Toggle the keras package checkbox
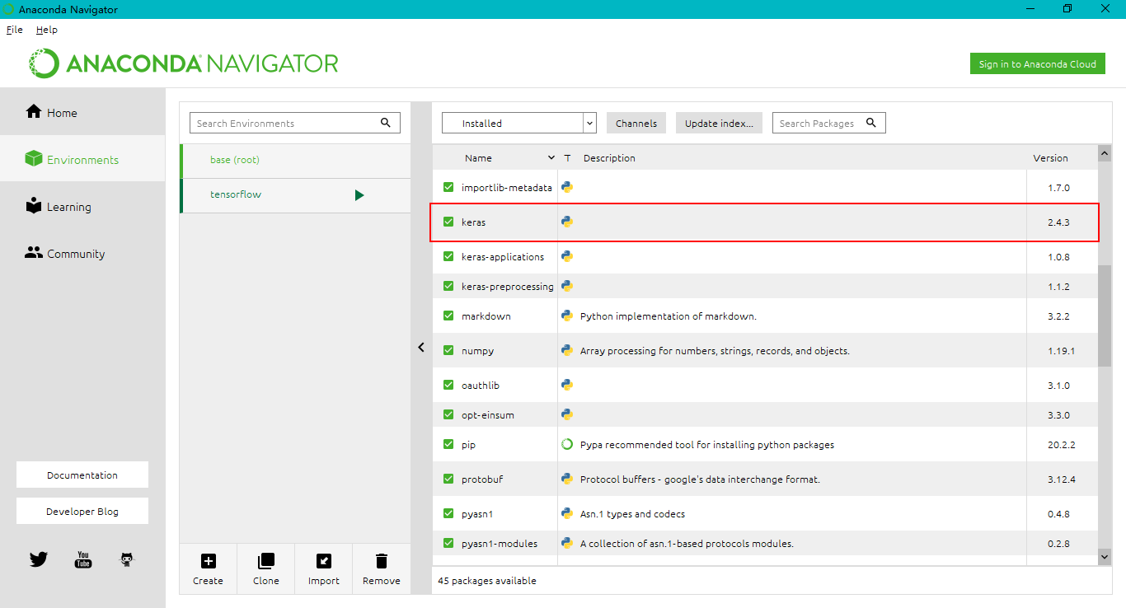 pos(448,222)
